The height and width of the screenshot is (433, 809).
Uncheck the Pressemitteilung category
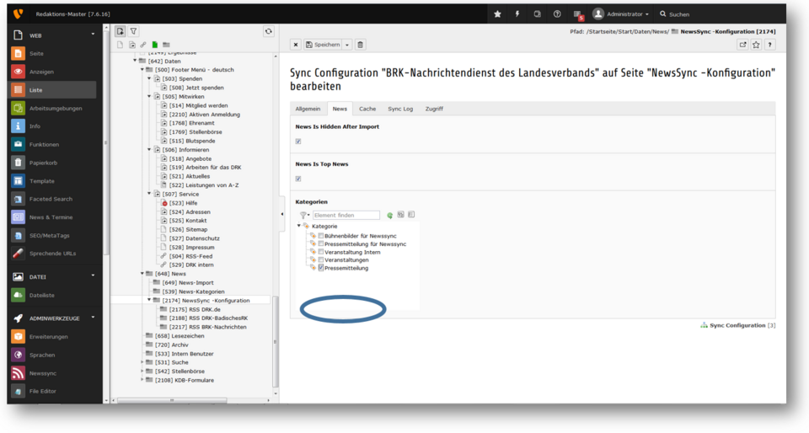(x=321, y=268)
